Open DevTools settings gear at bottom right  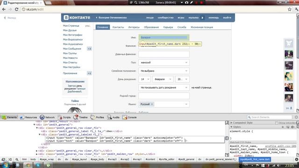297,160
